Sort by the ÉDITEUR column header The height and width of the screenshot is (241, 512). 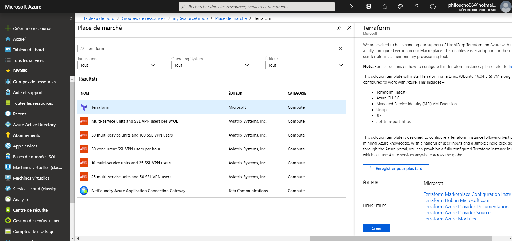click(x=235, y=93)
